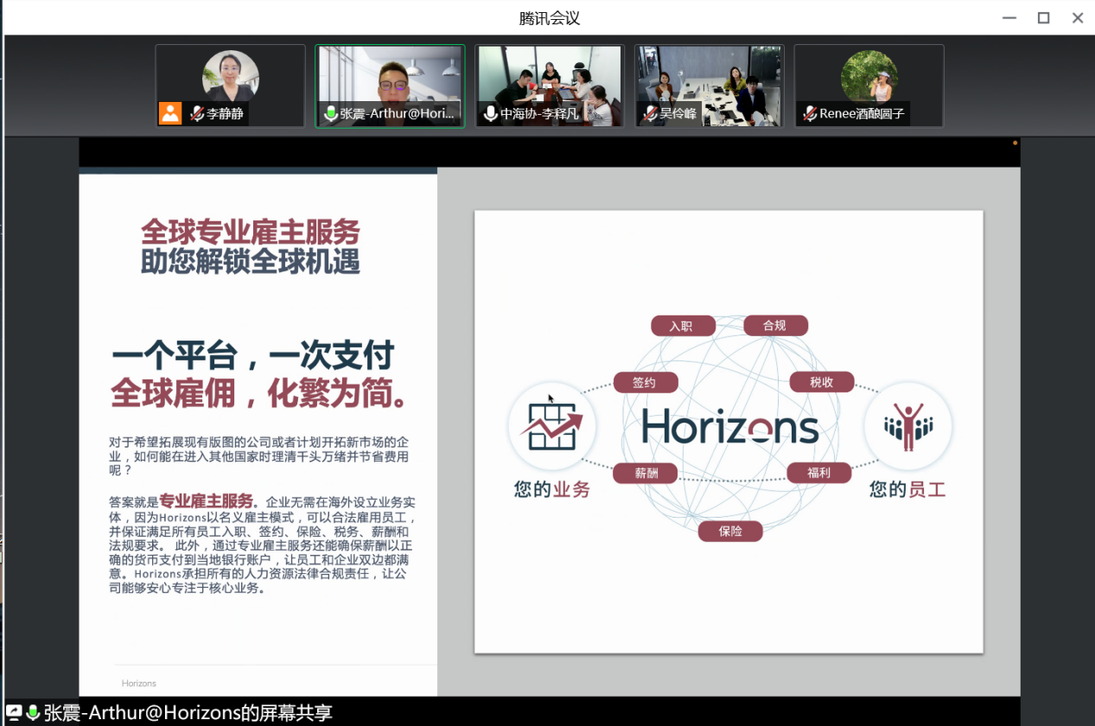This screenshot has width=1095, height=726.
Task: Close the 腾讯会议 window
Action: click(x=1078, y=17)
